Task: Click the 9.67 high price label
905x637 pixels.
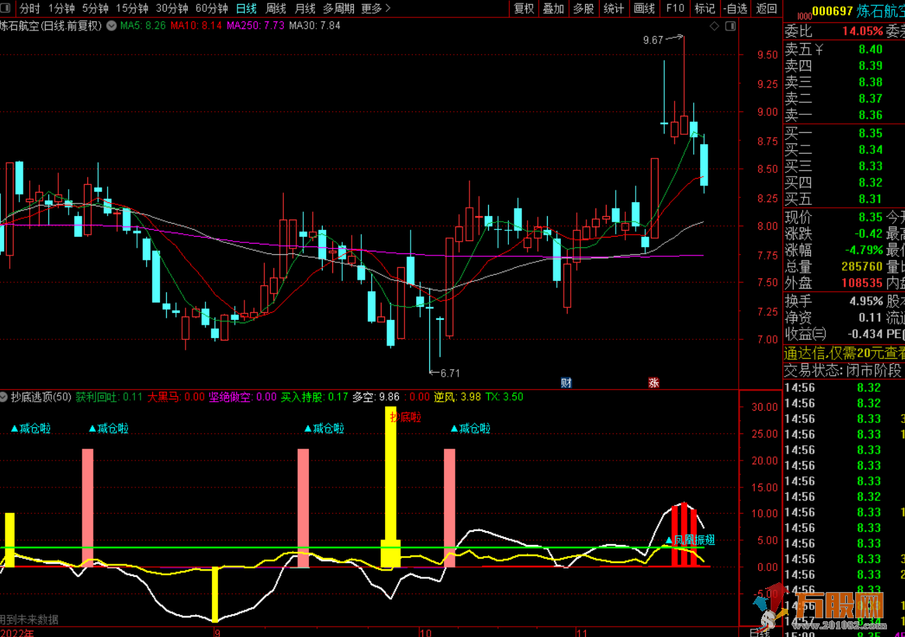Action: click(x=653, y=40)
